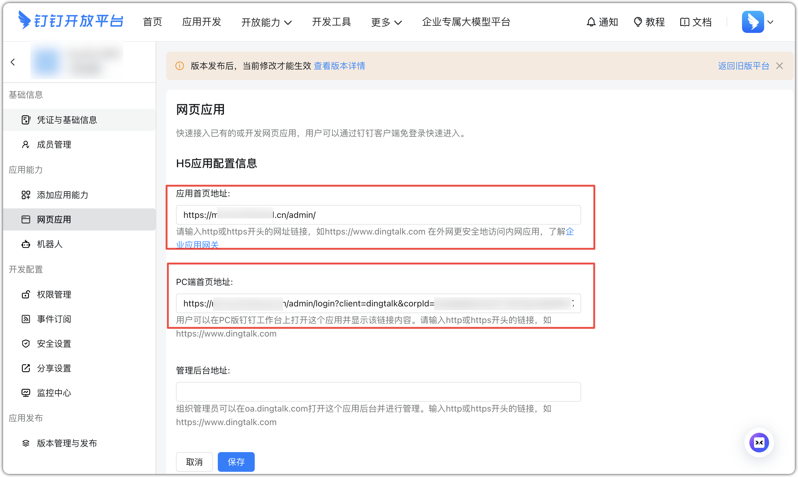
Task: Select 权限管理 permission management
Action: [x=54, y=294]
